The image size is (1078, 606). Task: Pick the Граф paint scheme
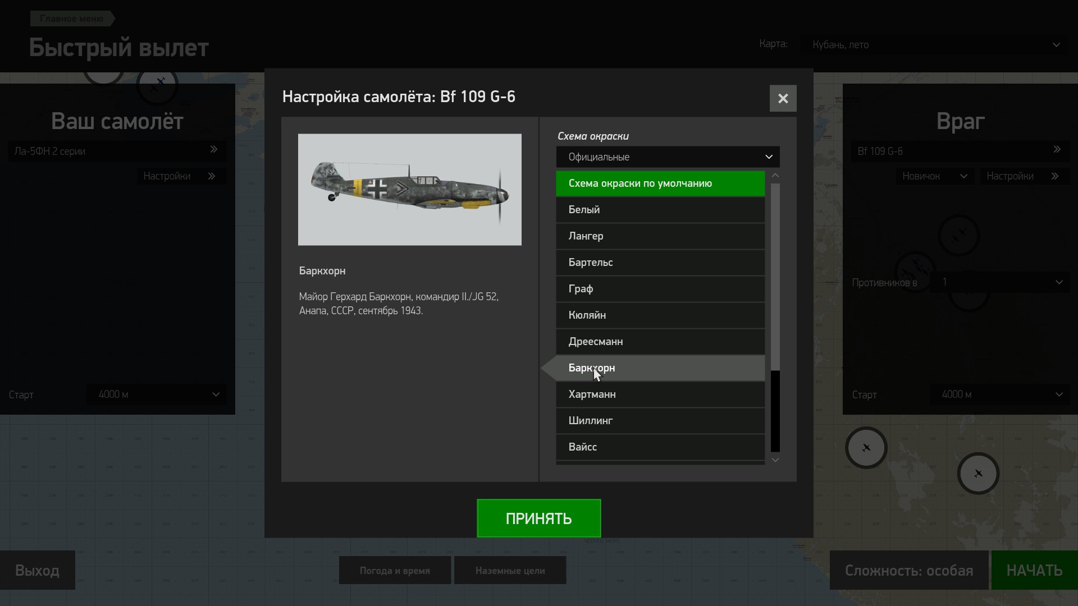click(x=660, y=289)
